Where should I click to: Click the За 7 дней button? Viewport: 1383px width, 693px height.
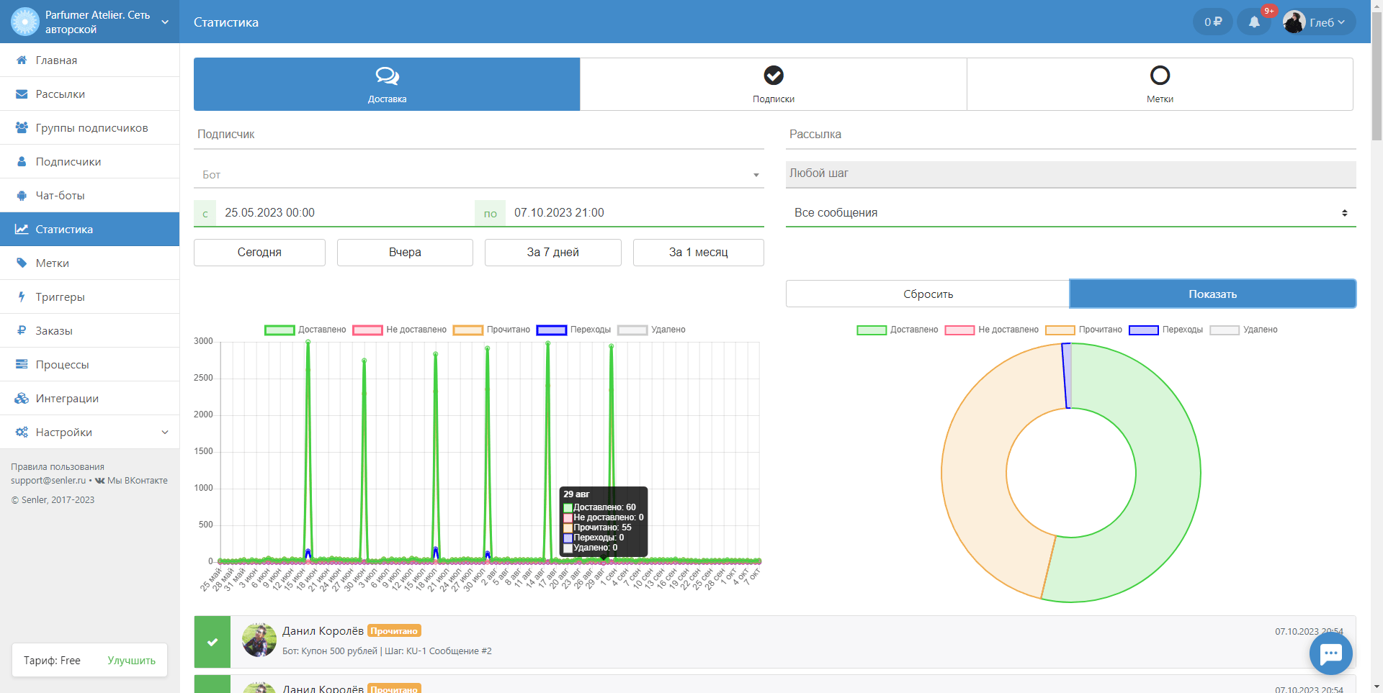pyautogui.click(x=553, y=253)
